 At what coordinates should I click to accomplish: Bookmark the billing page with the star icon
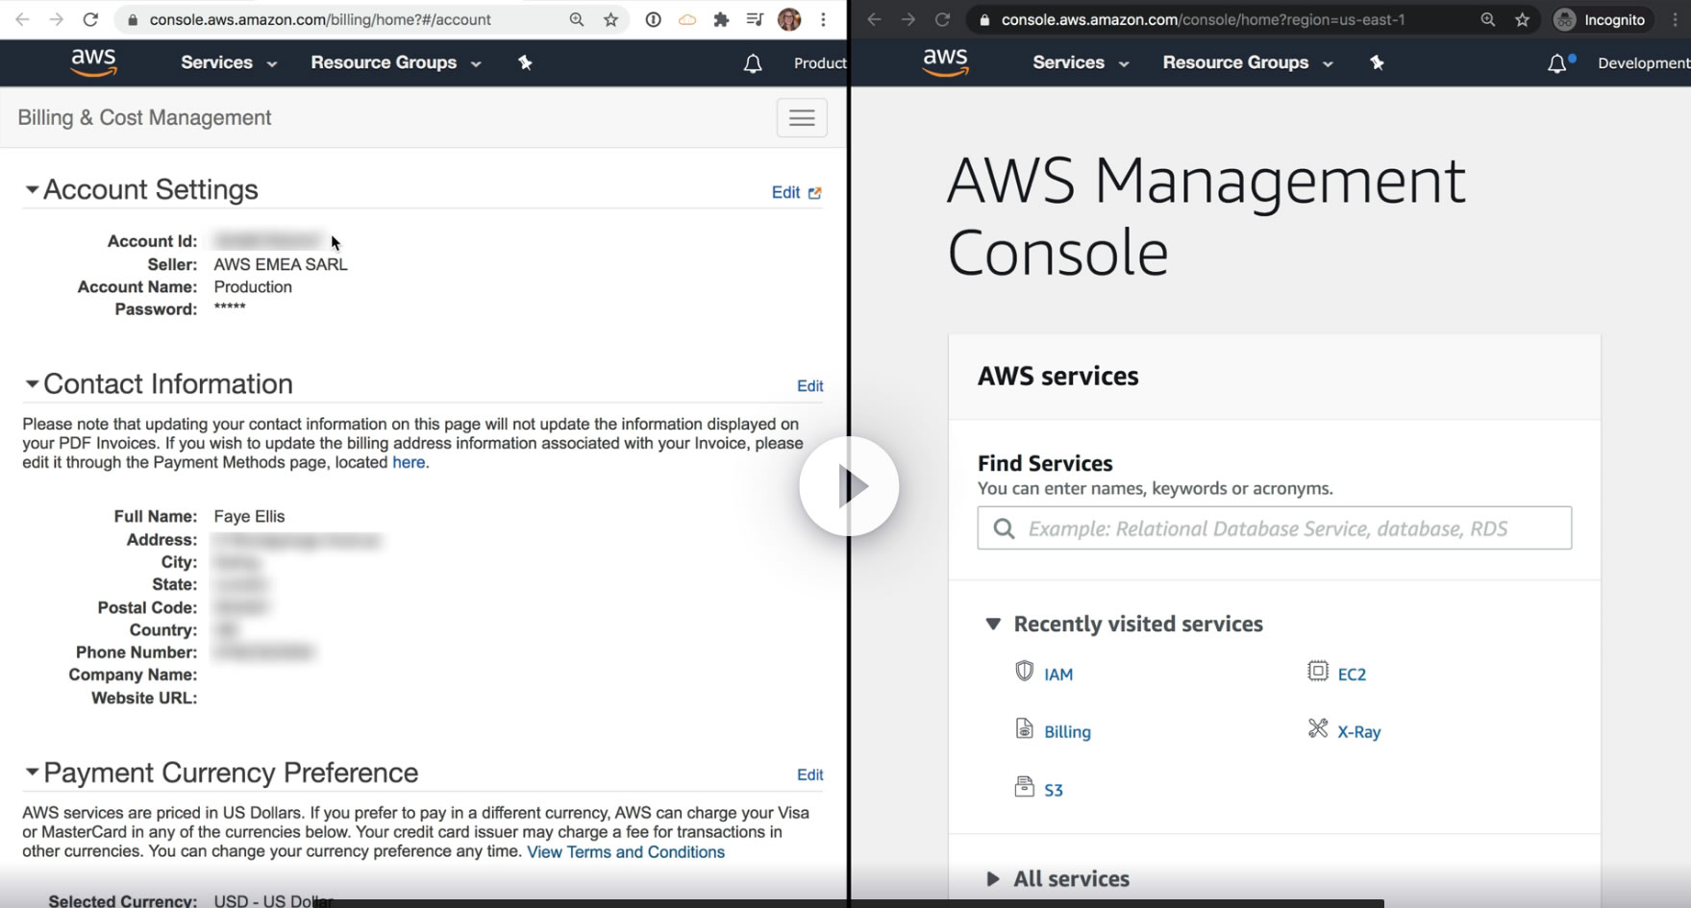click(611, 19)
